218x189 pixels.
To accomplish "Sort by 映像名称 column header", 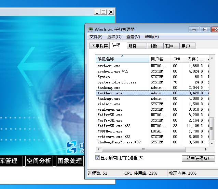I will (122, 59).
